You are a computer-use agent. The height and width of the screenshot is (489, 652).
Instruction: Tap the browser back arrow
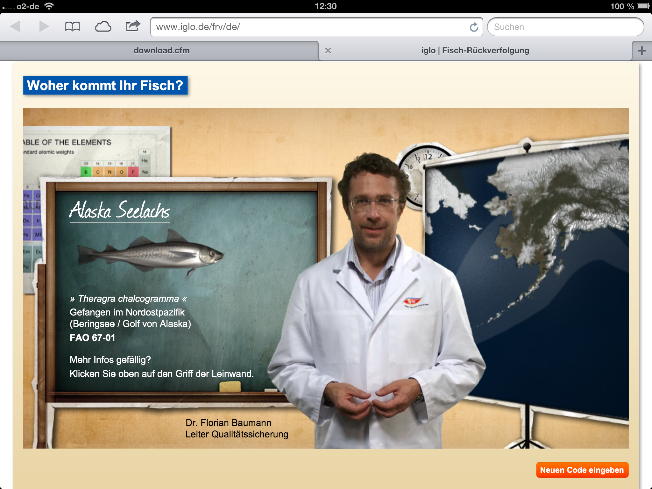click(15, 27)
